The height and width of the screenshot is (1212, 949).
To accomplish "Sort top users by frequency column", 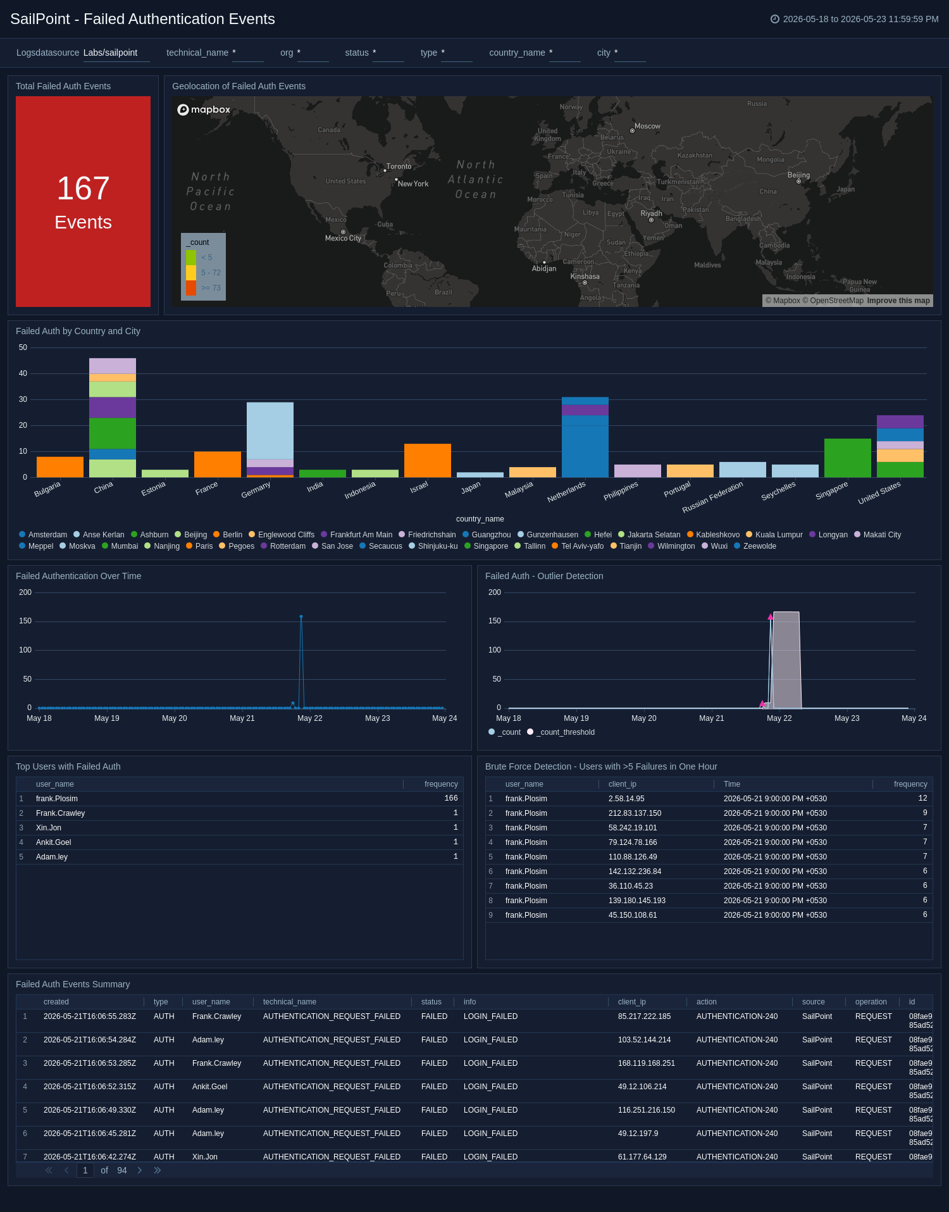I will [x=441, y=784].
